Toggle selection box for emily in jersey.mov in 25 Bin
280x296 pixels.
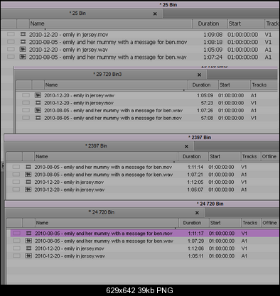point(11,34)
